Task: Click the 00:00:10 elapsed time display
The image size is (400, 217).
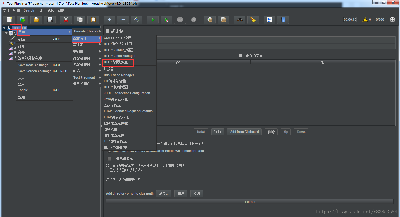Action: click(x=350, y=20)
